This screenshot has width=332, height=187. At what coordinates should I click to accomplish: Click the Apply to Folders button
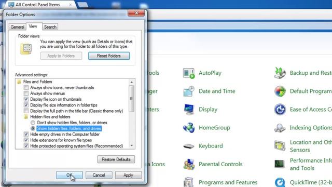(61, 56)
